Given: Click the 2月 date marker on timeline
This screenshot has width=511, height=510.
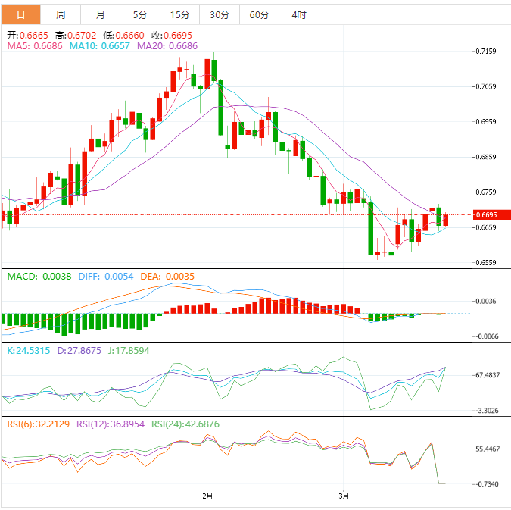Looking at the screenshot, I should [207, 496].
